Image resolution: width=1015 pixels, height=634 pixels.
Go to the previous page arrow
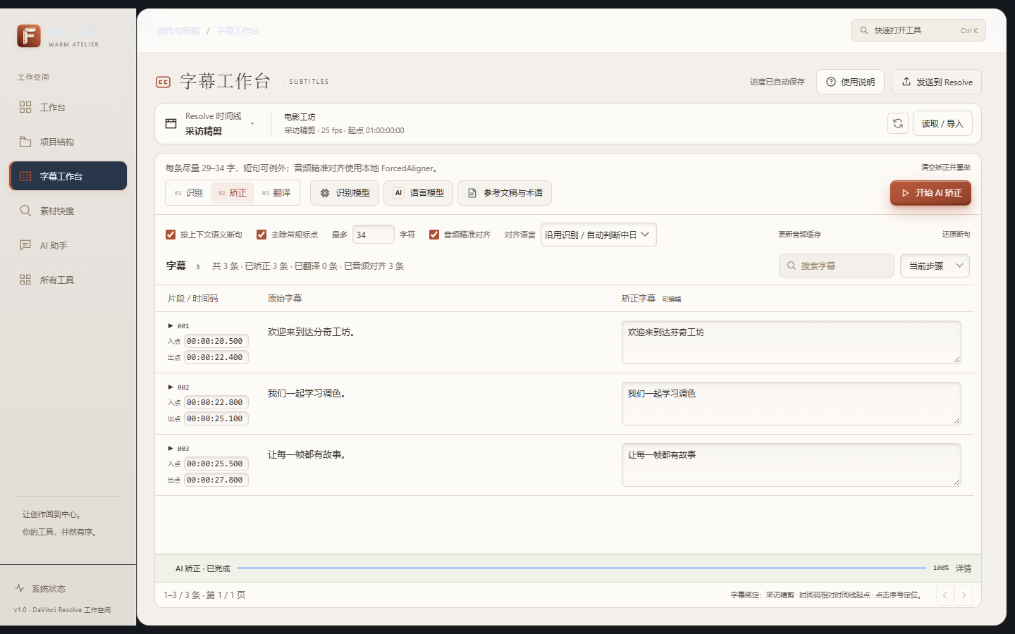coord(945,595)
